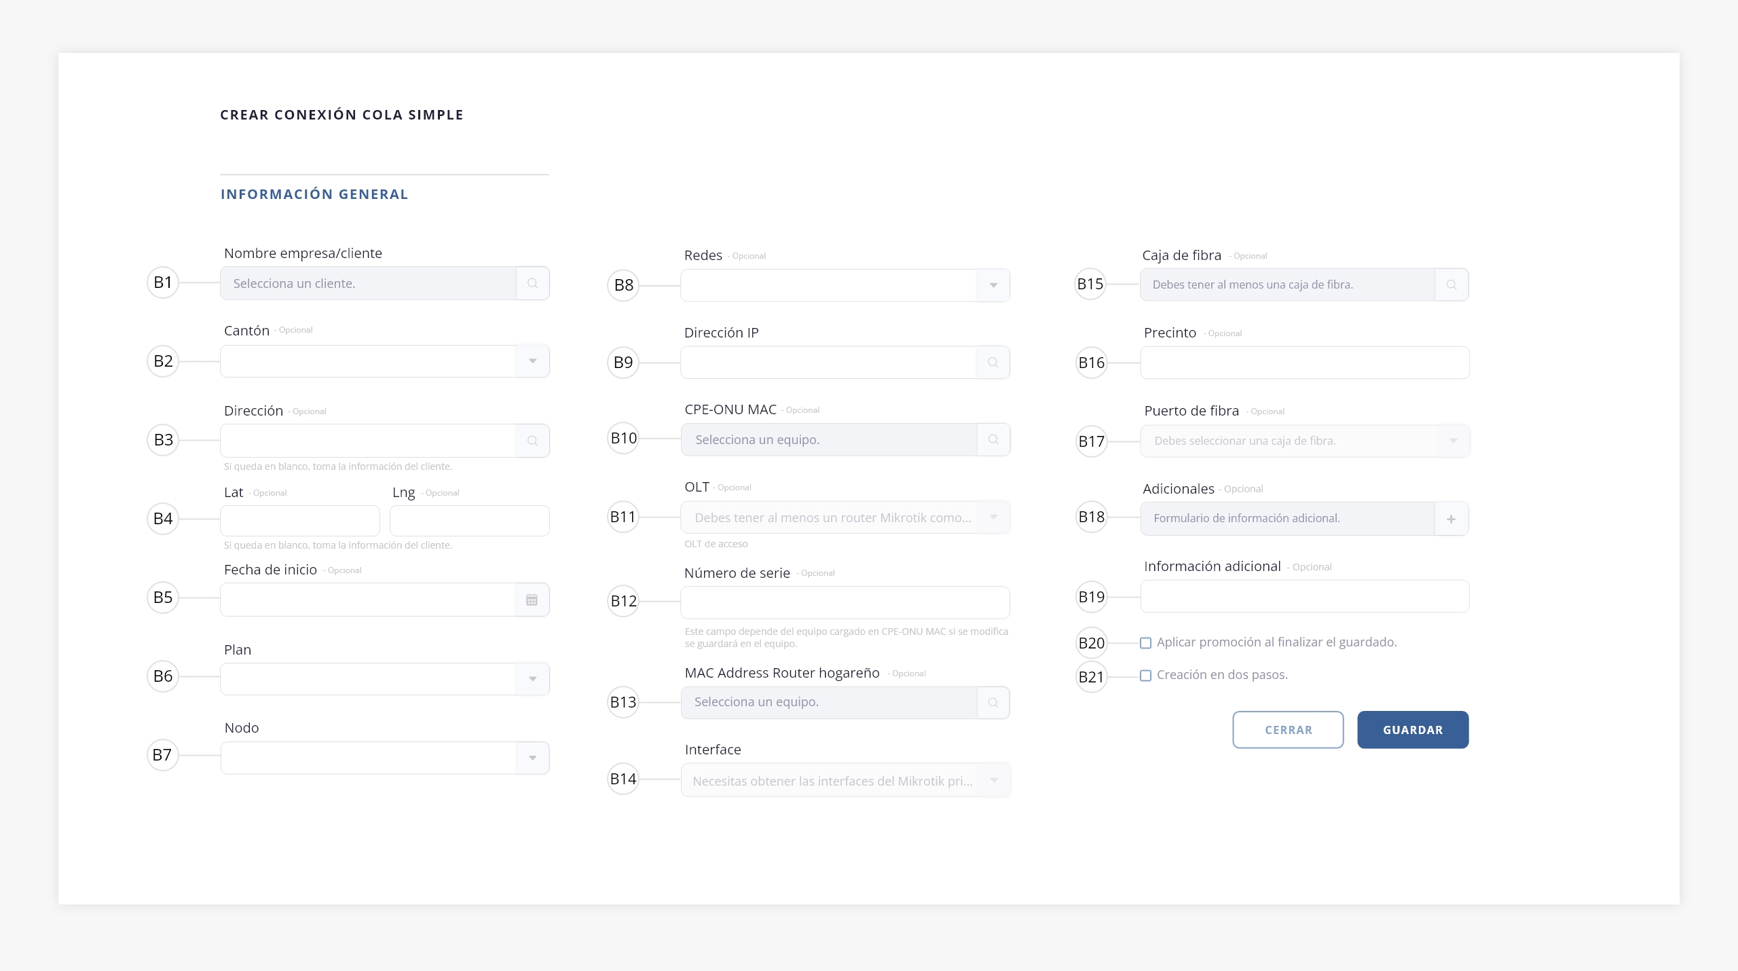Click the Número de serie input field
This screenshot has width=1738, height=971.
point(845,602)
